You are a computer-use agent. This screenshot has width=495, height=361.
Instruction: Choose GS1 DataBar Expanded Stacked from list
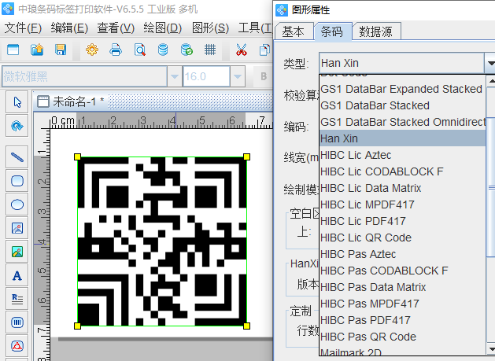coord(402,89)
